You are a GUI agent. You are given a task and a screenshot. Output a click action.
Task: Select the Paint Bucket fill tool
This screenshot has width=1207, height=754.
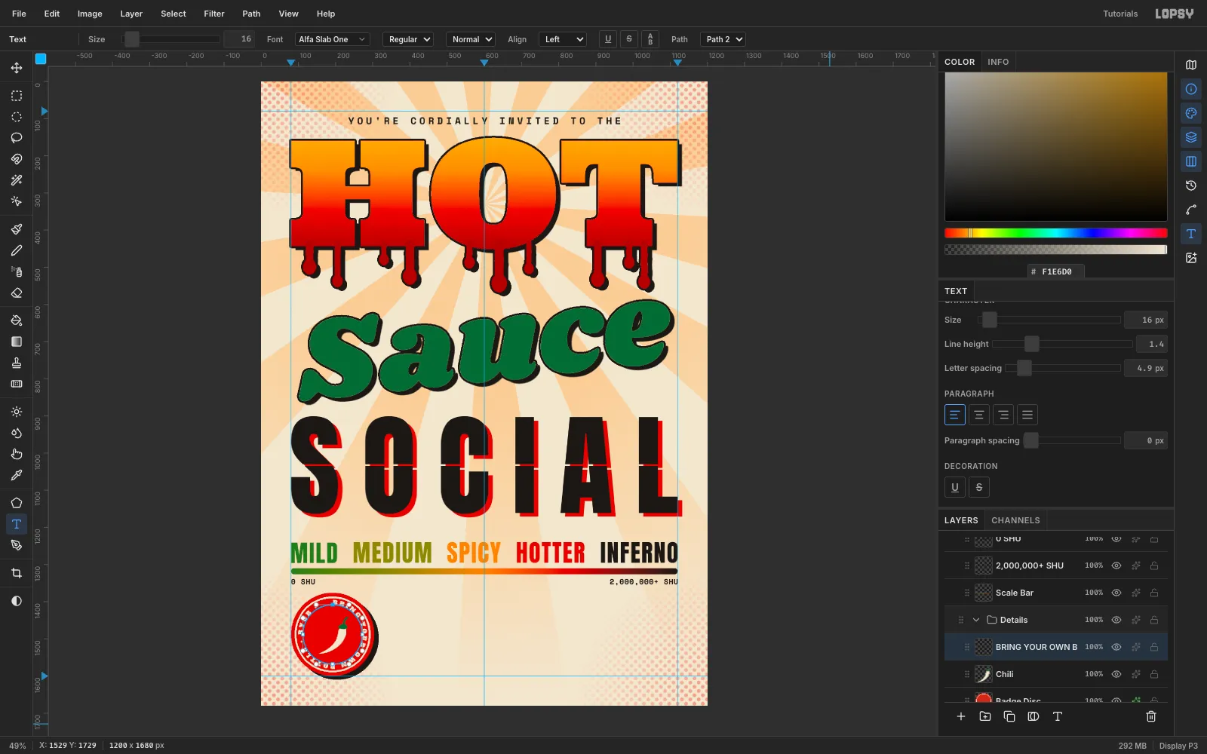coord(17,320)
